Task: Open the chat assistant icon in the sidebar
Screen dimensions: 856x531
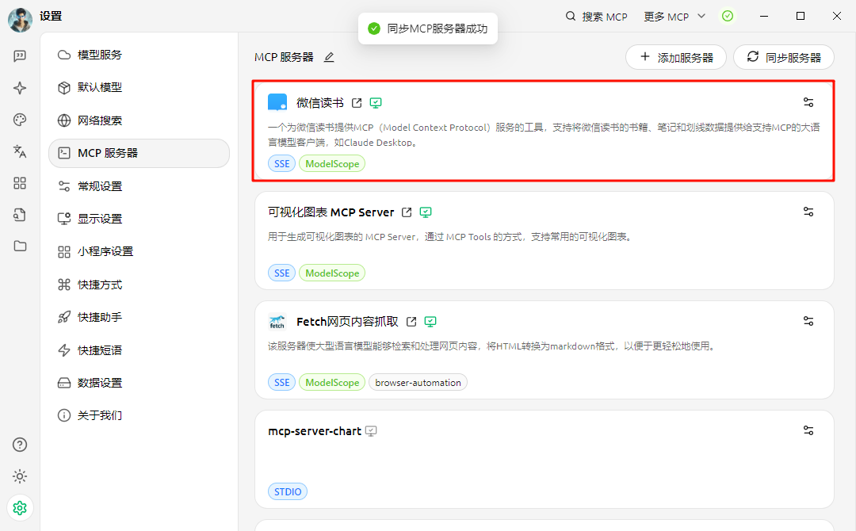Action: point(19,55)
